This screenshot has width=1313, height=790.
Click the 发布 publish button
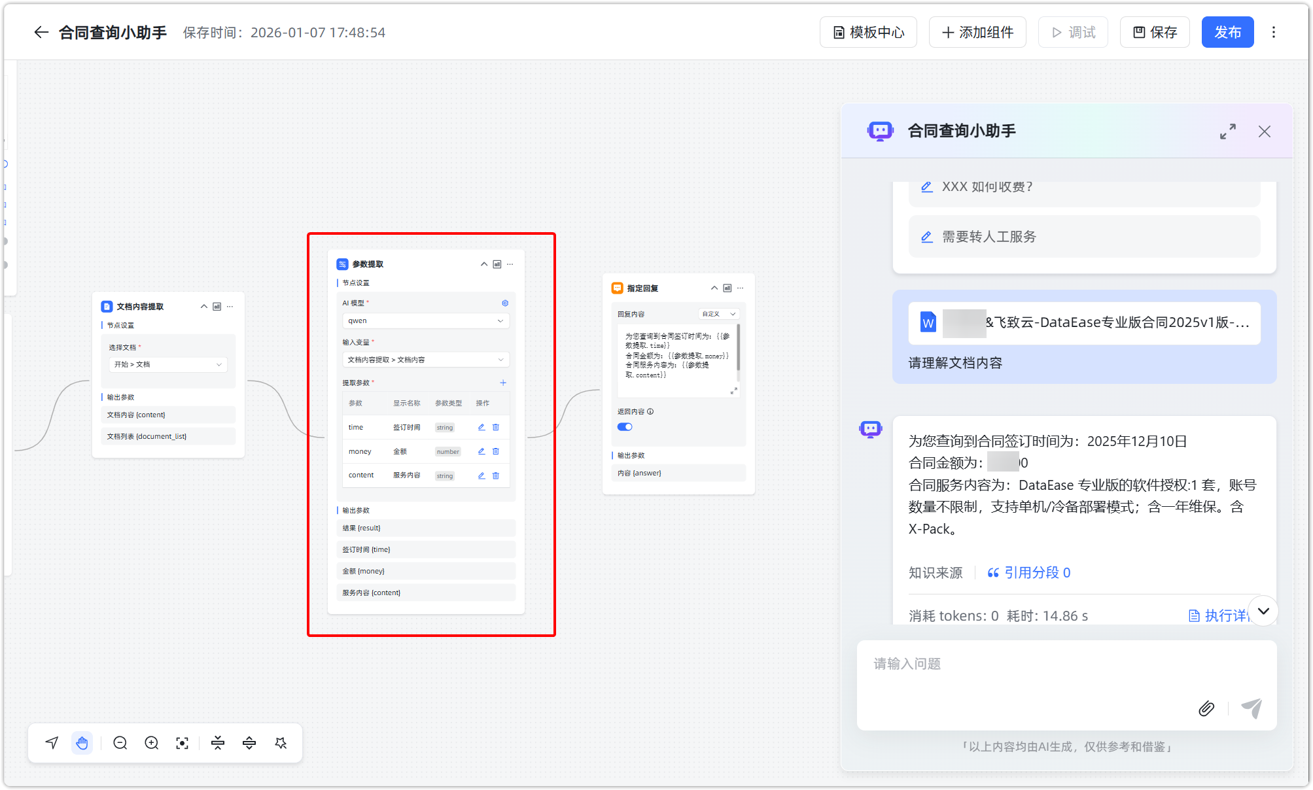click(x=1227, y=32)
